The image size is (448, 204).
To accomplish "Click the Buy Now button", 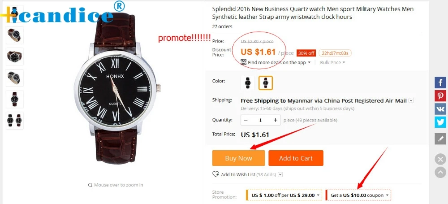I will tap(239, 158).
